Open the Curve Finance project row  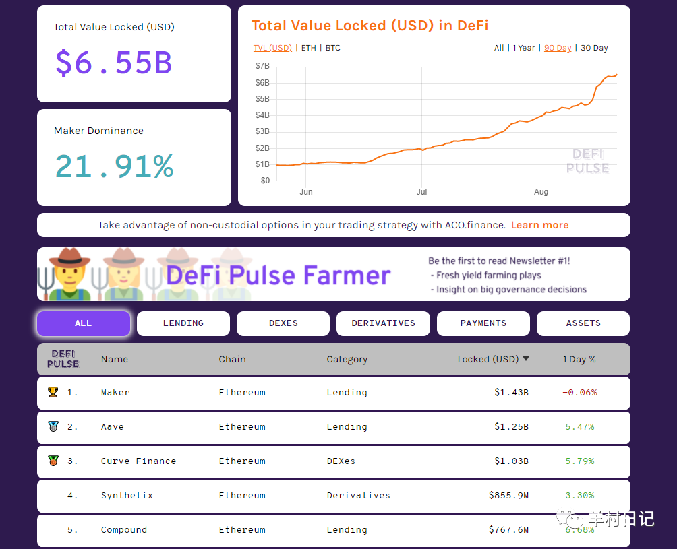click(x=333, y=462)
